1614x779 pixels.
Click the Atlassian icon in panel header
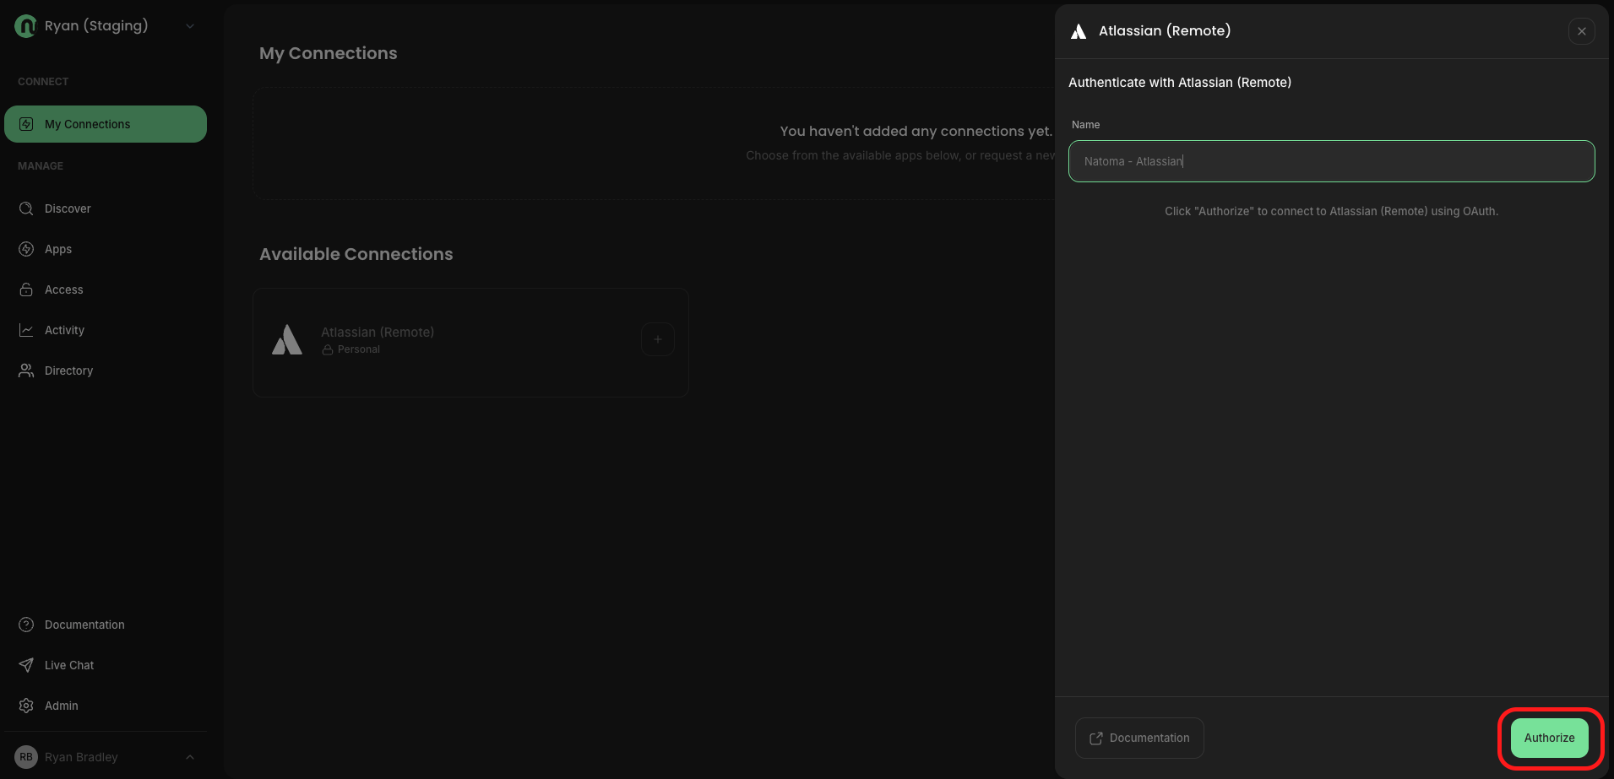[x=1079, y=31]
